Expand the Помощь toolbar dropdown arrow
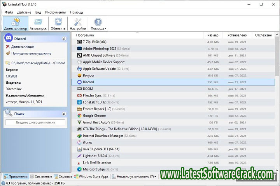 [x=105, y=28]
